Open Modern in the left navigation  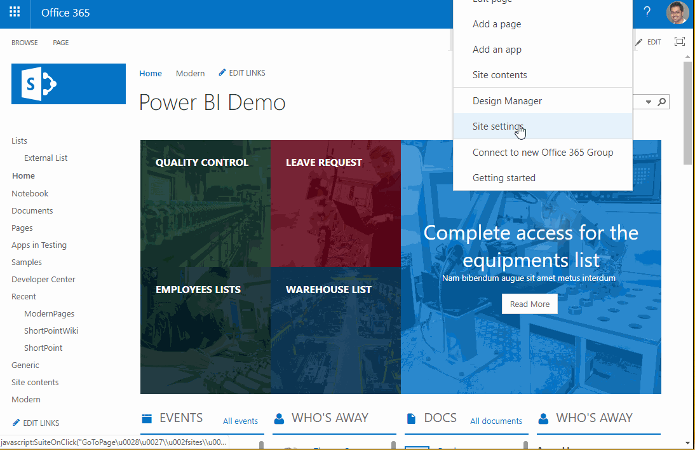pyautogui.click(x=25, y=399)
